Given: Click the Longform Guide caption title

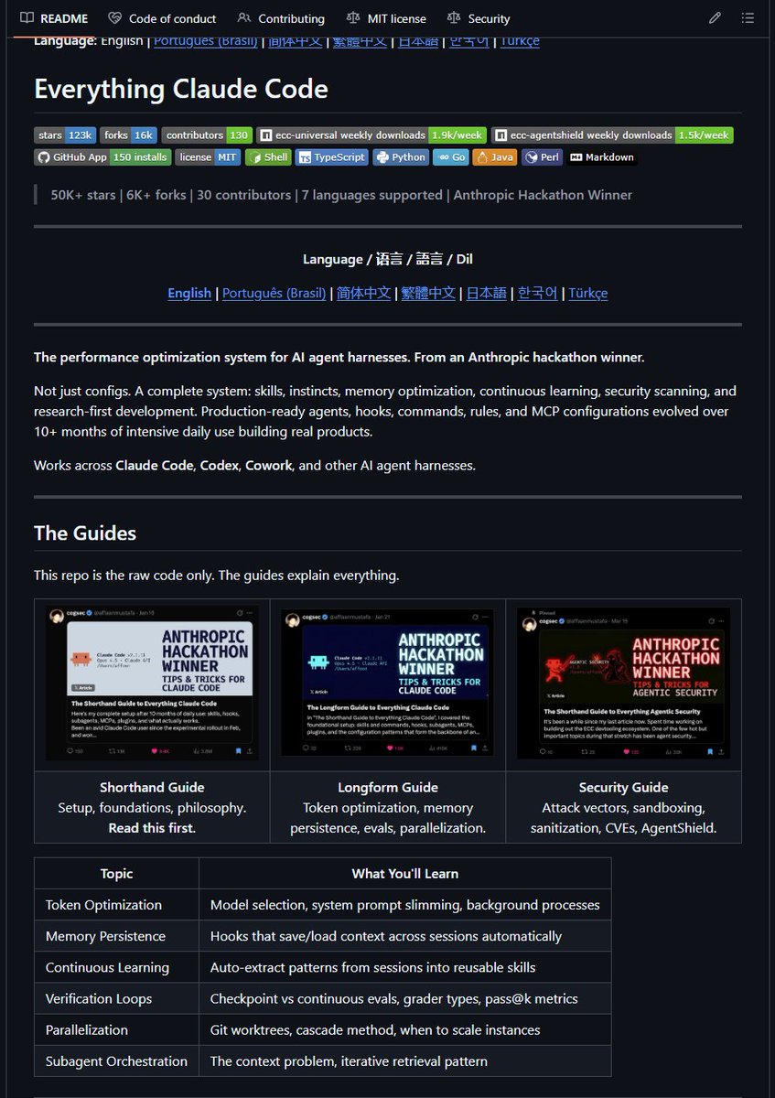Looking at the screenshot, I should pyautogui.click(x=388, y=787).
